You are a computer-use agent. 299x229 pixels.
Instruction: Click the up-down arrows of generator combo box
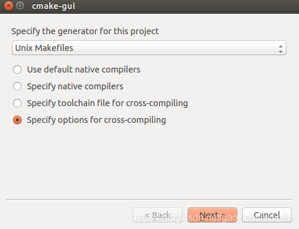pos(280,49)
